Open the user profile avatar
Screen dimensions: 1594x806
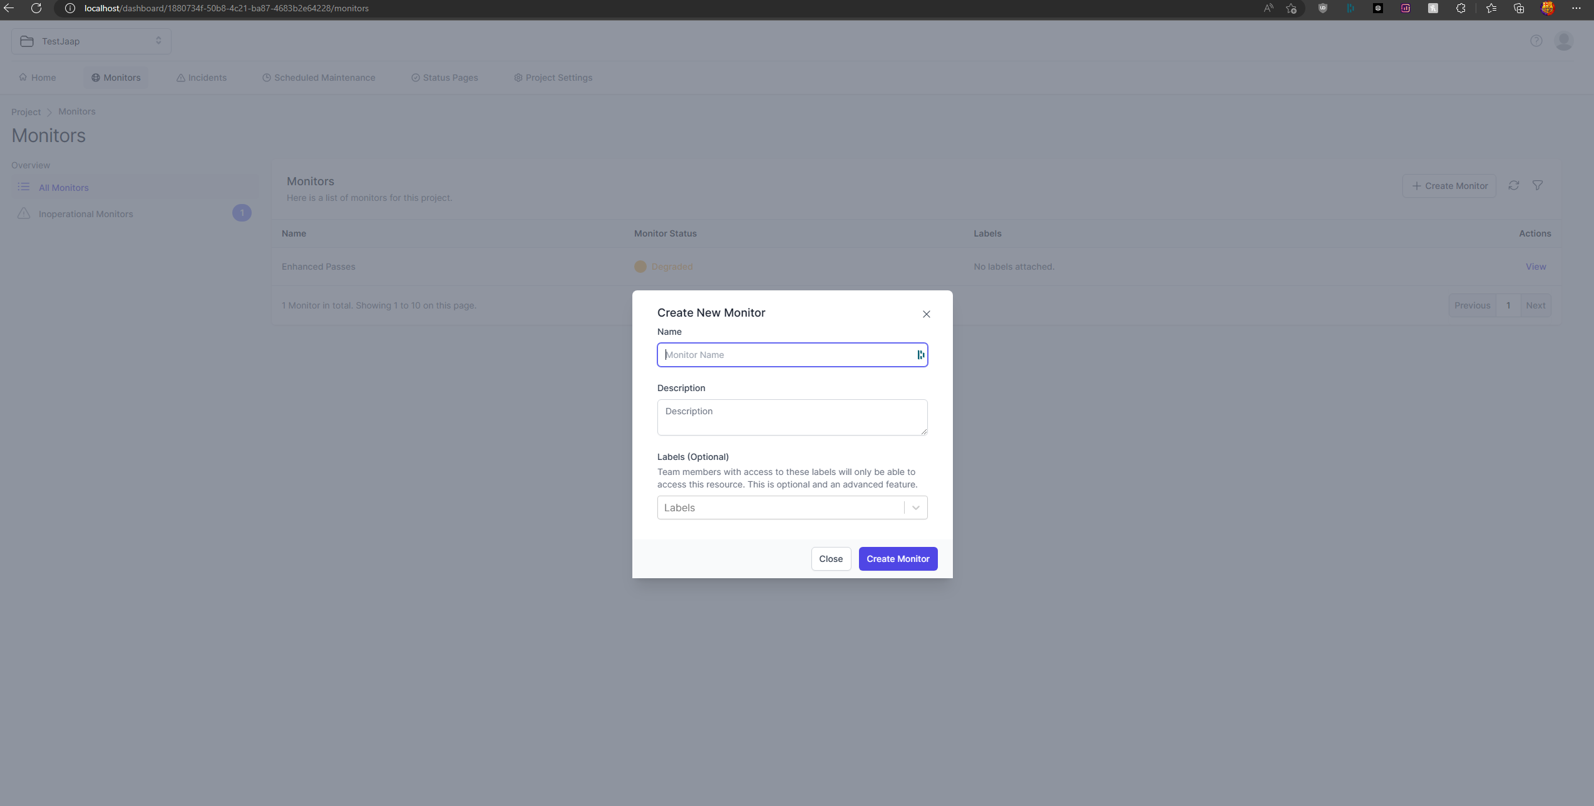[x=1563, y=41]
